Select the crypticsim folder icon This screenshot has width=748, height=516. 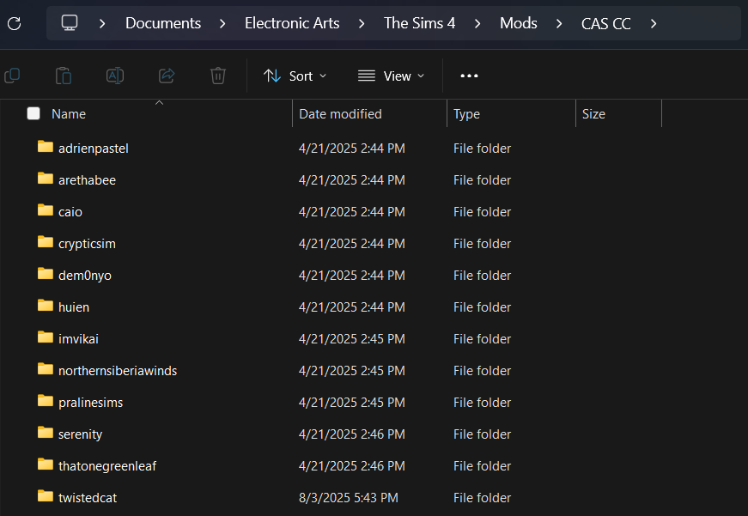(46, 242)
